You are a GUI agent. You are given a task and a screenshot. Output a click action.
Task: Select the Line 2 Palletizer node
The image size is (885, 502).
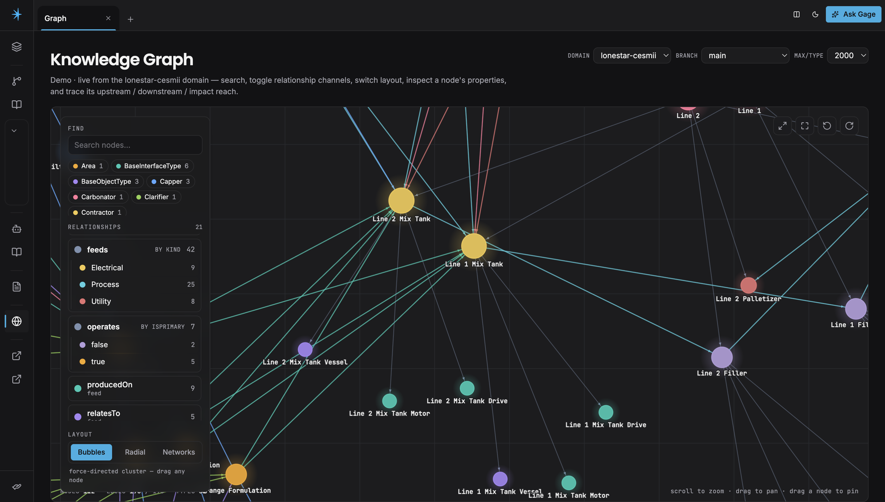(x=748, y=285)
